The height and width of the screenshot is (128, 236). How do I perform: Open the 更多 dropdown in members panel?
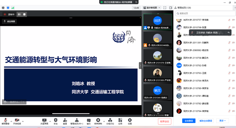(222, 121)
